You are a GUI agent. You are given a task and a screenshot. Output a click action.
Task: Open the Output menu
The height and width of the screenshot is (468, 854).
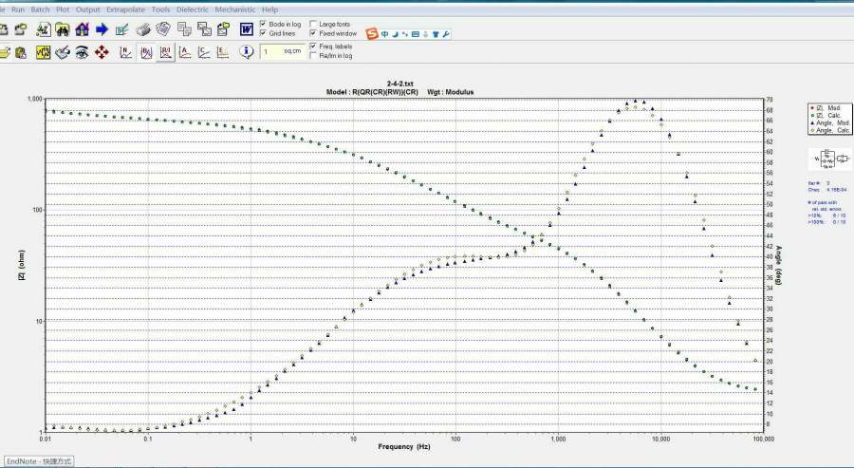click(88, 9)
